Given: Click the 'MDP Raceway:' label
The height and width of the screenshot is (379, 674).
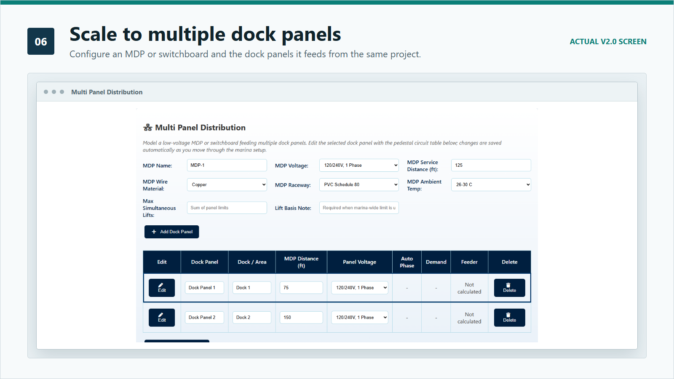Looking at the screenshot, I should [x=293, y=185].
